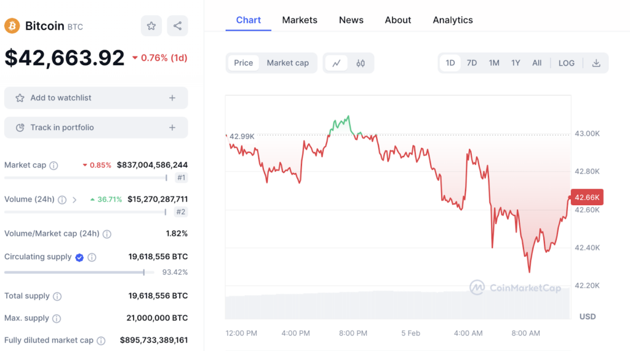Switch to the Analytics tab
630x351 pixels.
pos(452,20)
